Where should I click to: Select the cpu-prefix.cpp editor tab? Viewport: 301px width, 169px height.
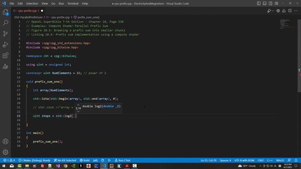point(28,11)
